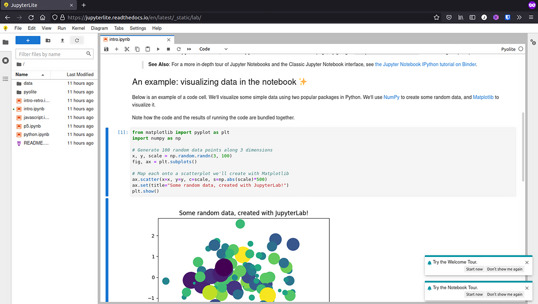The image size is (538, 304).
Task: Select intro.ipynb in the file list
Action: coord(54,109)
